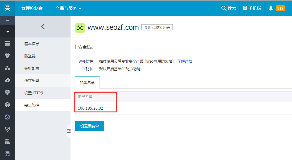Viewport: 292px width, 160px height.
Task: Toggle the hamburger menu in left sidebar
Action: pos(7,21)
